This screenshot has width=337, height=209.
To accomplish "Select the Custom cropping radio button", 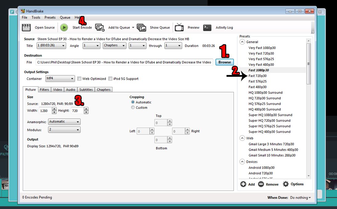I will click(x=133, y=107).
